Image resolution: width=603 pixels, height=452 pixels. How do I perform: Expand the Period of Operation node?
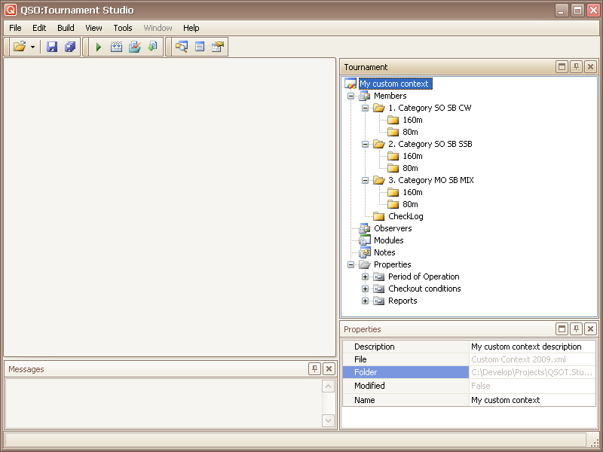(366, 276)
